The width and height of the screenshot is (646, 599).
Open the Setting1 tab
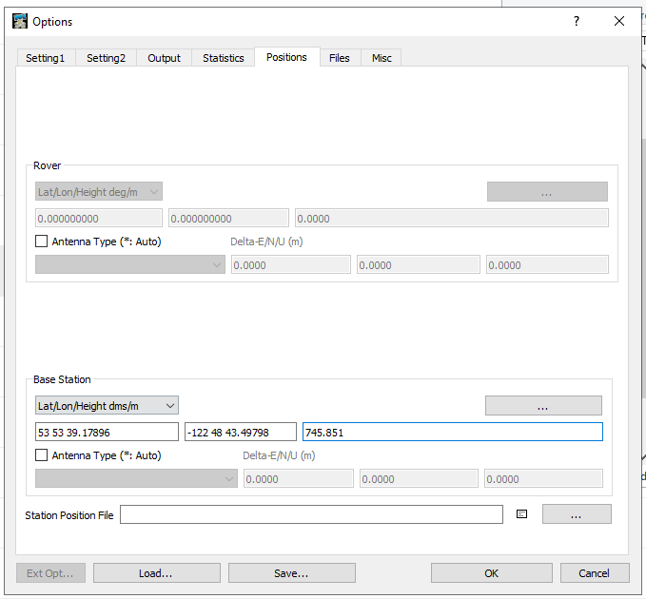[x=46, y=58]
